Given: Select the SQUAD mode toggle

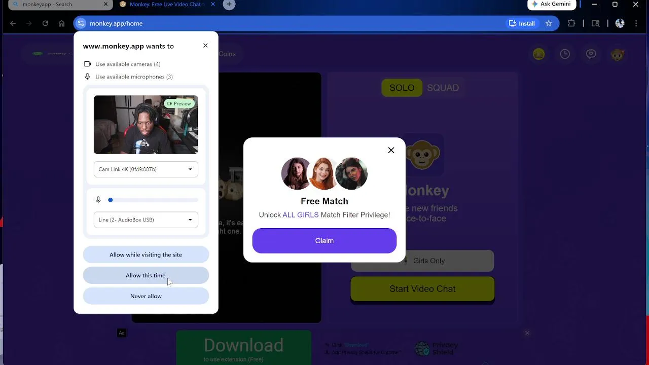Looking at the screenshot, I should pos(443,88).
